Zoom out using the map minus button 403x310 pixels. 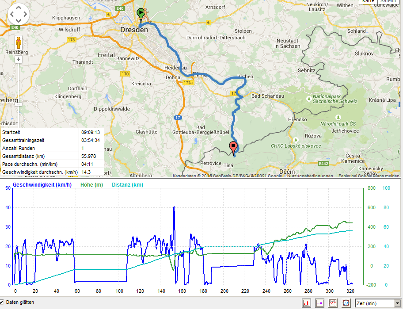[x=19, y=104]
